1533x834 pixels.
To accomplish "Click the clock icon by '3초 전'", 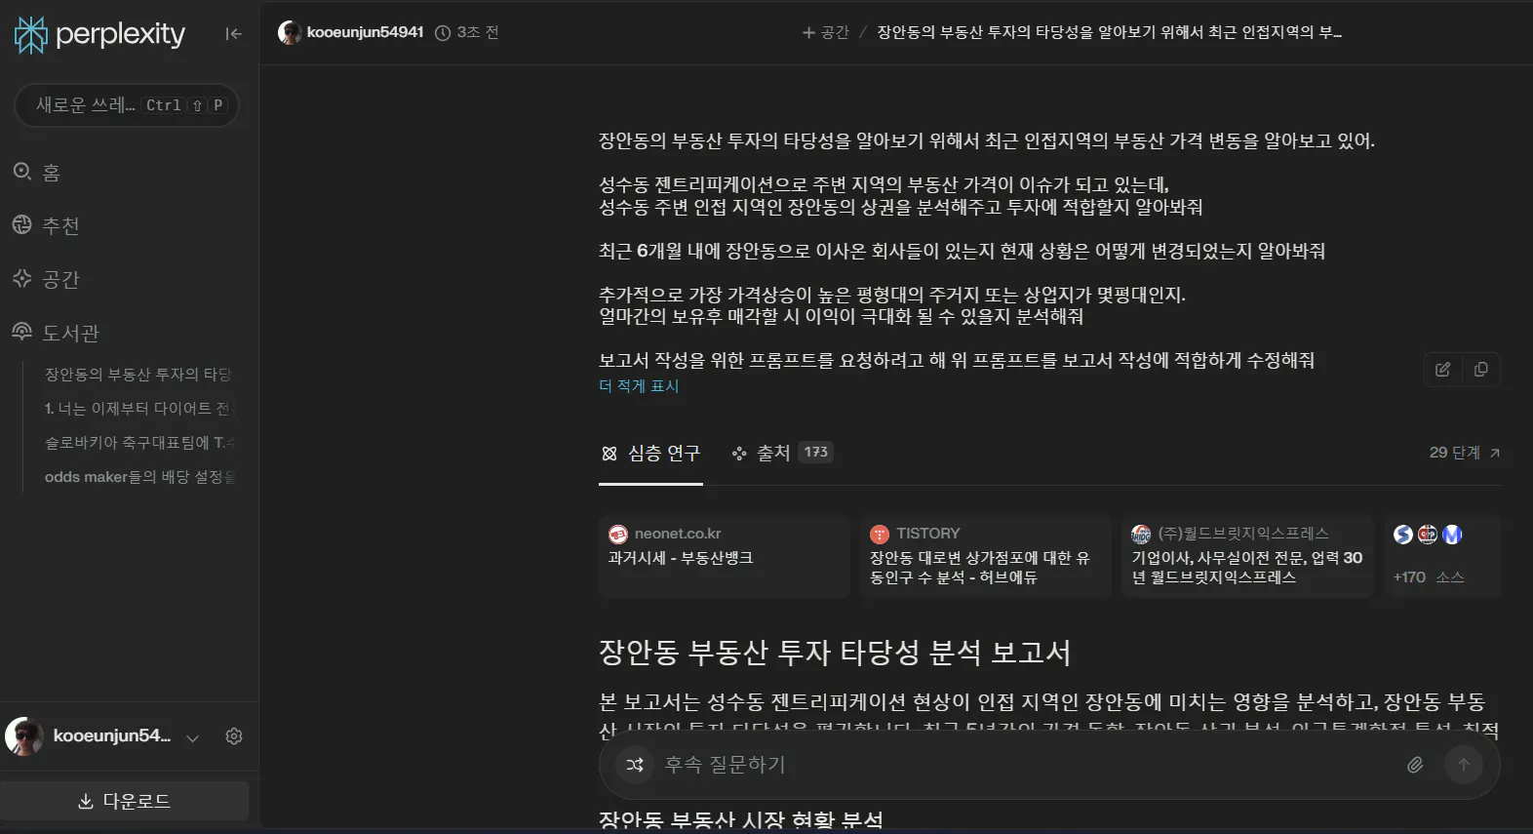I will coord(442,33).
